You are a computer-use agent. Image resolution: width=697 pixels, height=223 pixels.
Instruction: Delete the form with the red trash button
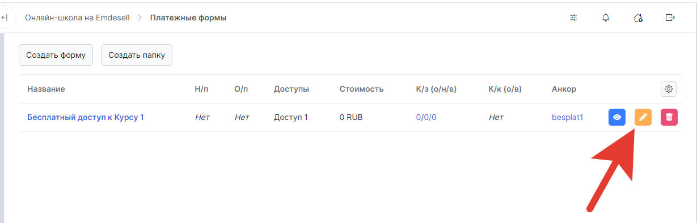click(x=669, y=117)
